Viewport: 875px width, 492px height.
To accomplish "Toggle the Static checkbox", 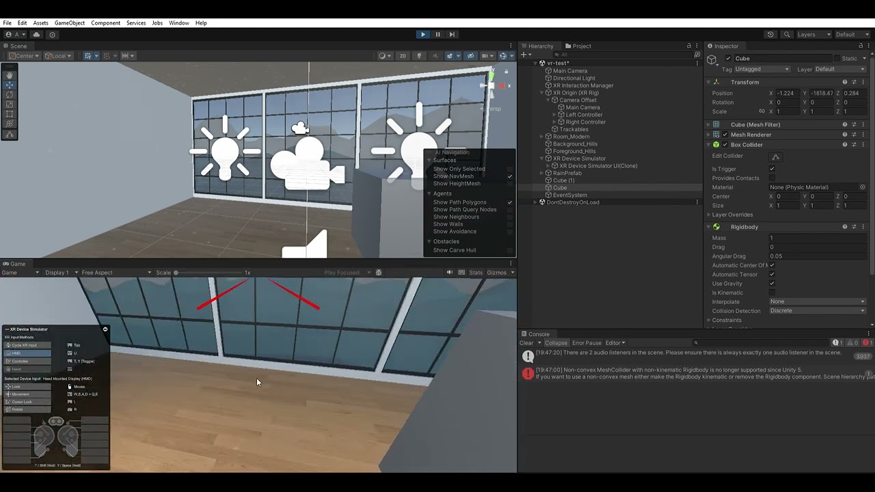I will tap(838, 59).
